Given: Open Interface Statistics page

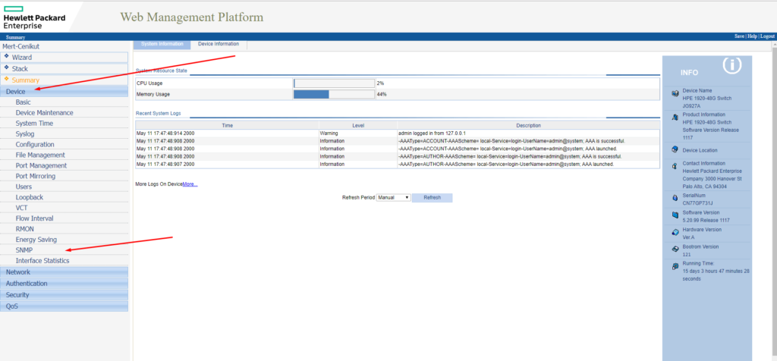Looking at the screenshot, I should [42, 260].
